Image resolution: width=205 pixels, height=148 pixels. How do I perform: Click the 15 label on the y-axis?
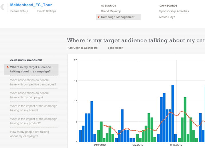(x=76, y=81)
